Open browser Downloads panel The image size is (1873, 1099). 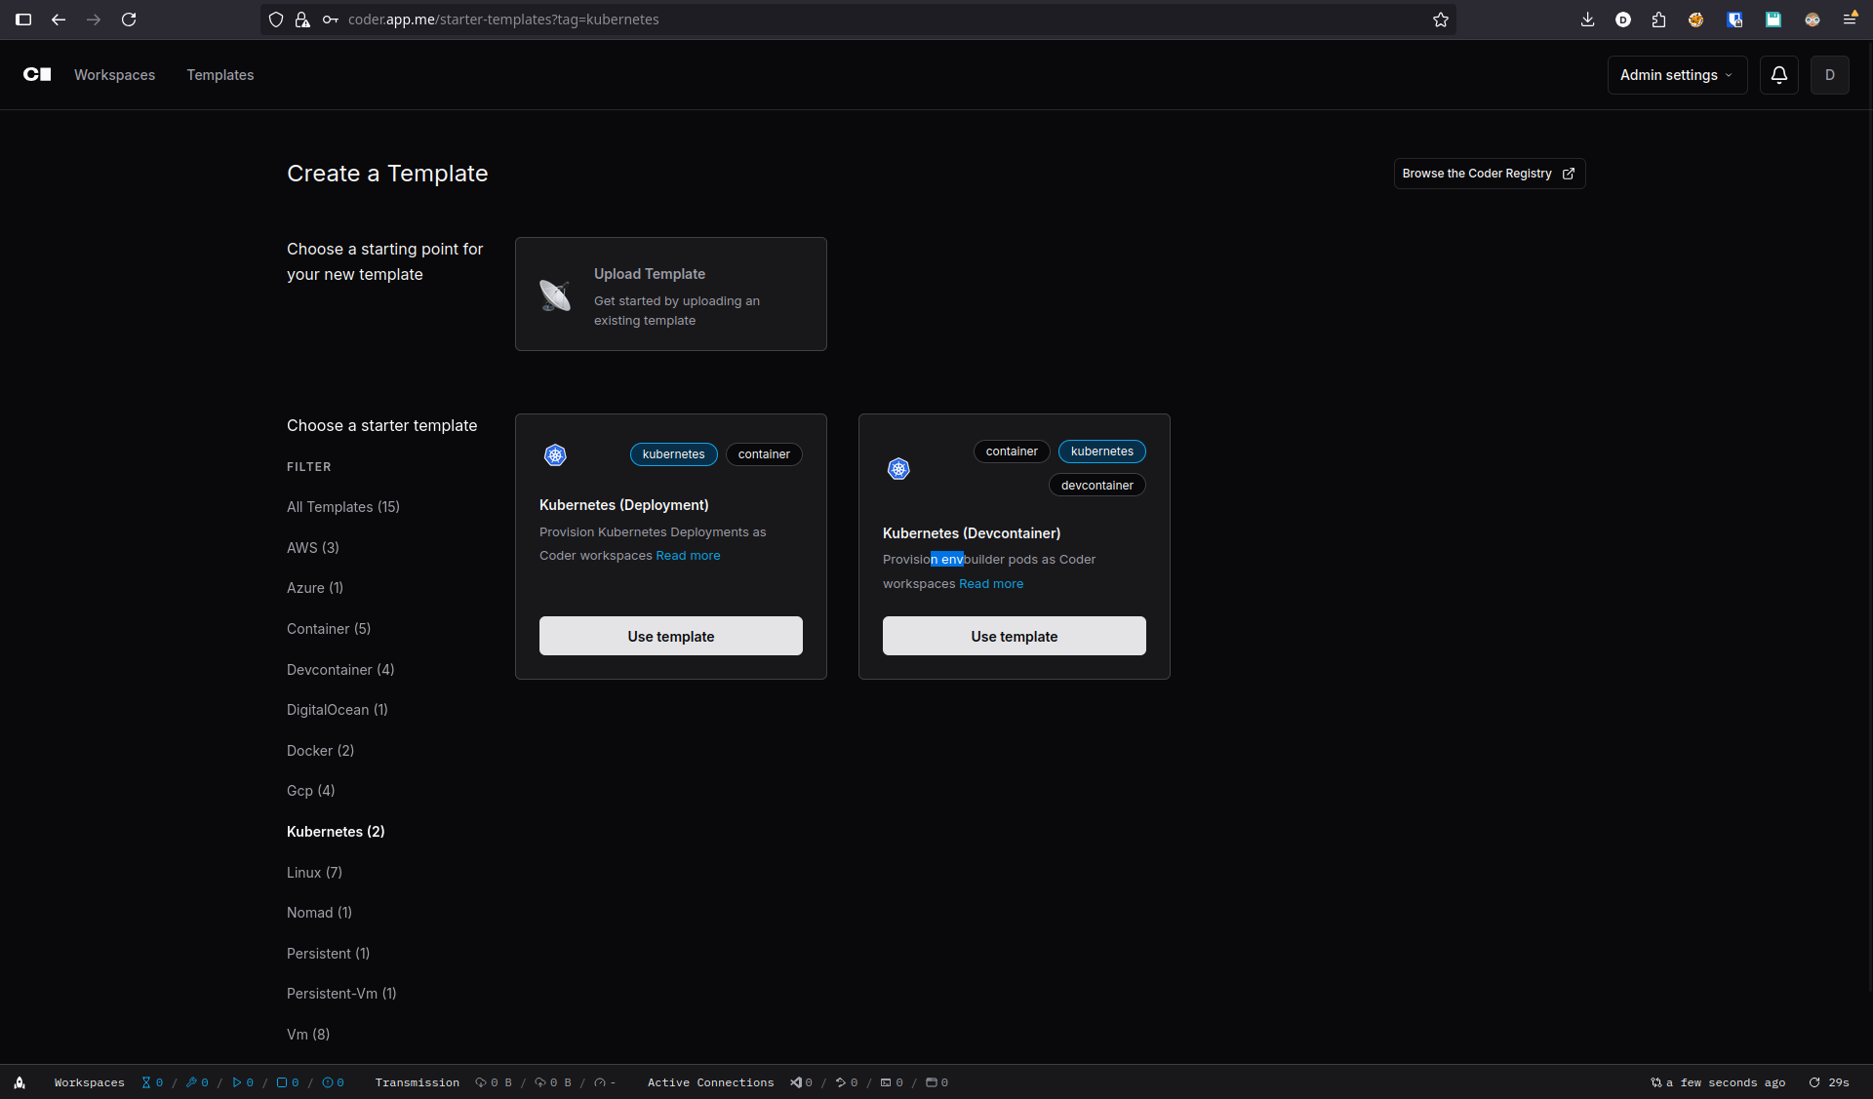click(1587, 20)
